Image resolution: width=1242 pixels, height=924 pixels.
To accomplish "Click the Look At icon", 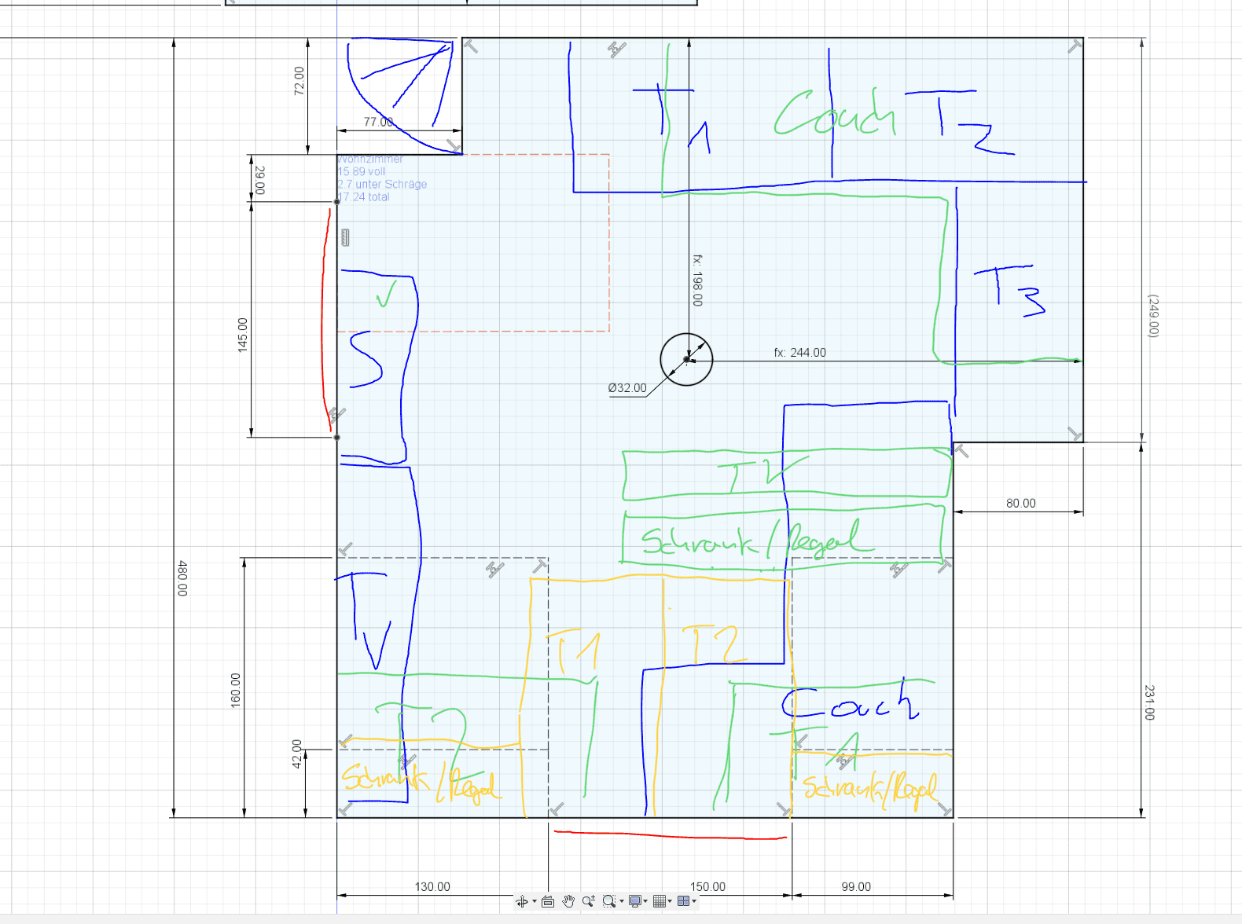I will (x=548, y=901).
